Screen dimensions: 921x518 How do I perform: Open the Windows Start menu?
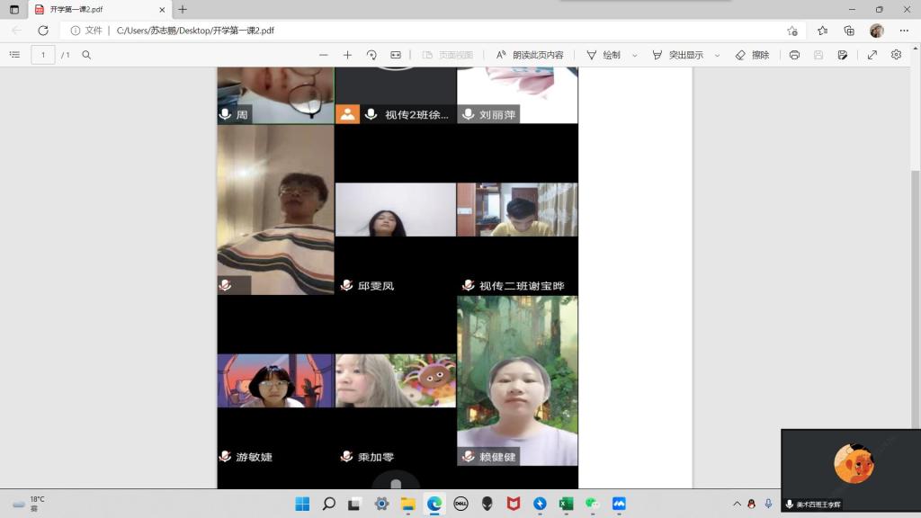click(302, 504)
